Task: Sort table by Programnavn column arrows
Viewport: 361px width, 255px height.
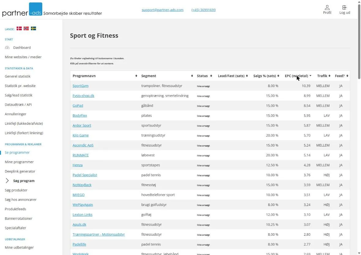Action: (136, 76)
